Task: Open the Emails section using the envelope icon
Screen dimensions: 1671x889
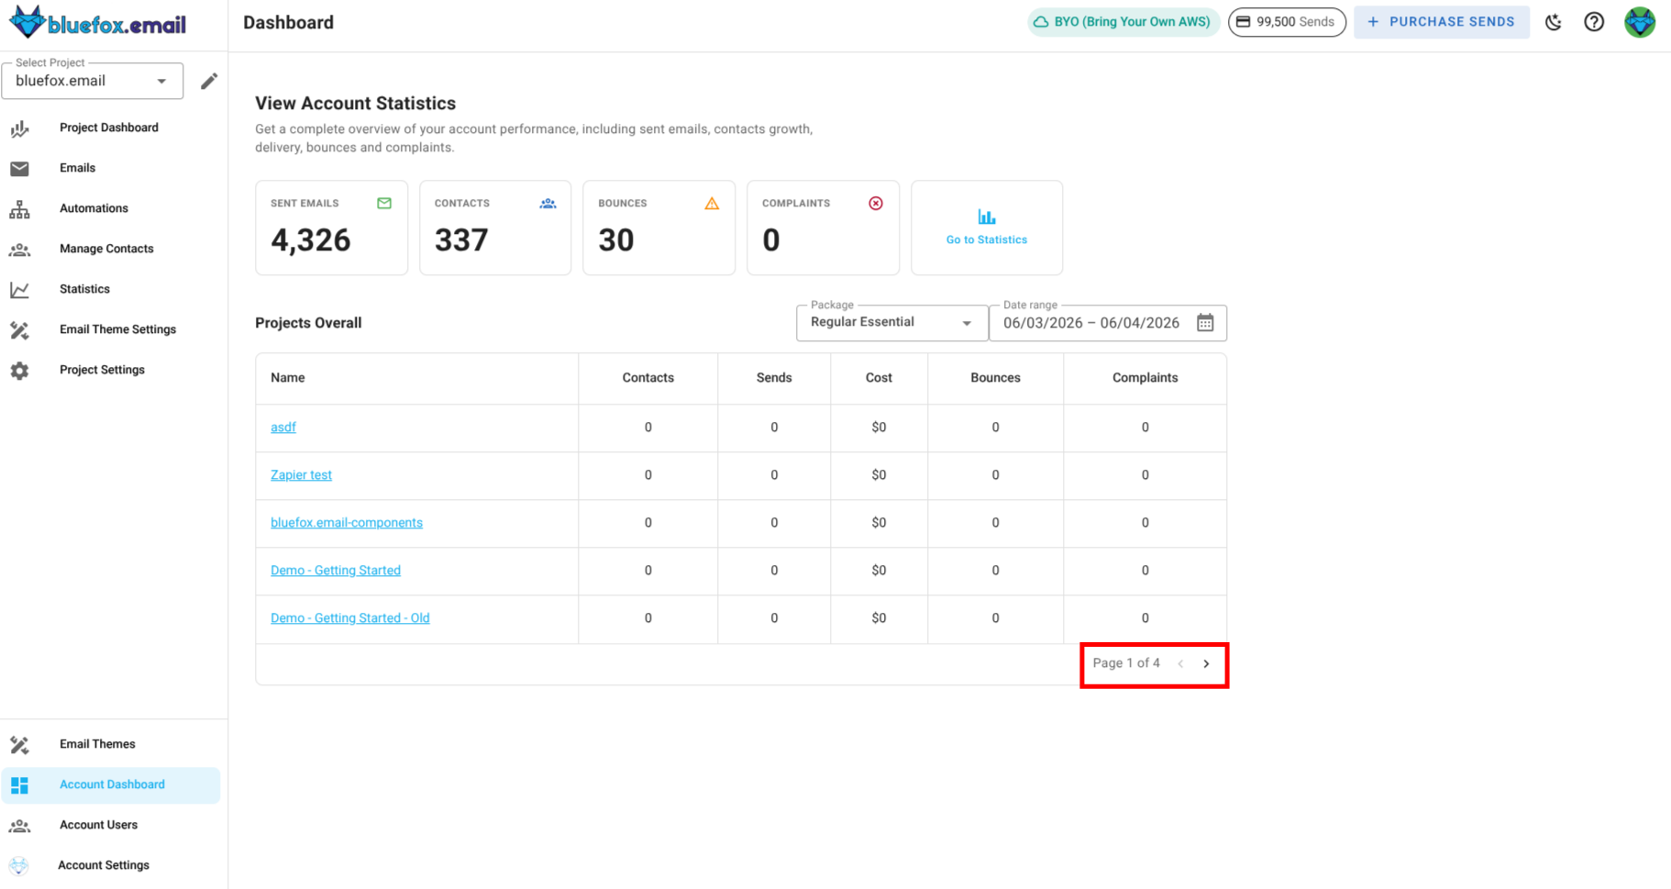Action: coord(19,168)
